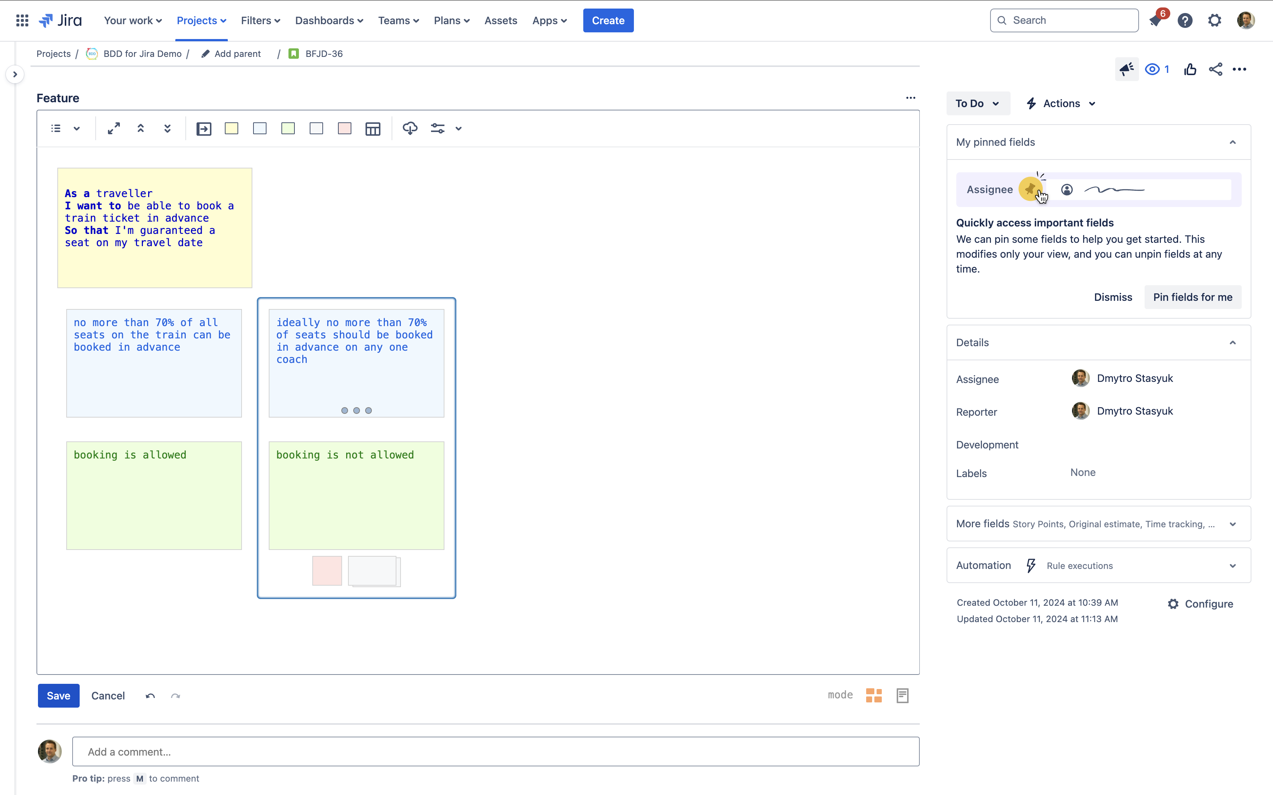Viewport: 1273px width, 795px height.
Task: Open the Actions dropdown
Action: 1061,104
